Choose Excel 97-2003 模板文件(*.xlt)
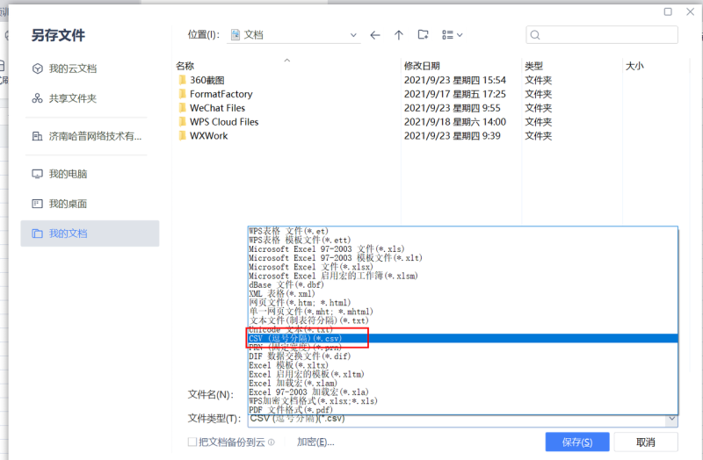703x460 pixels. tap(463, 258)
